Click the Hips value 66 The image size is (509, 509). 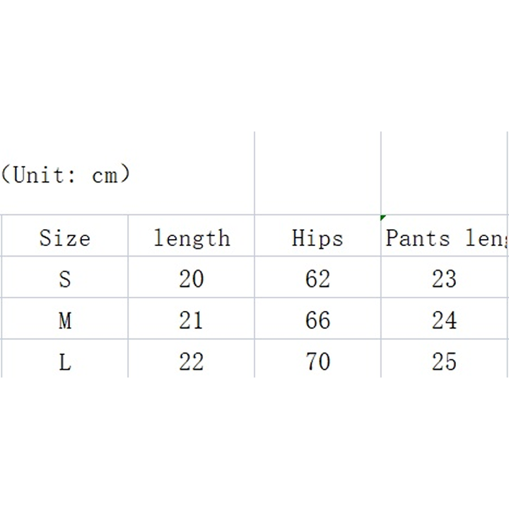[317, 320]
